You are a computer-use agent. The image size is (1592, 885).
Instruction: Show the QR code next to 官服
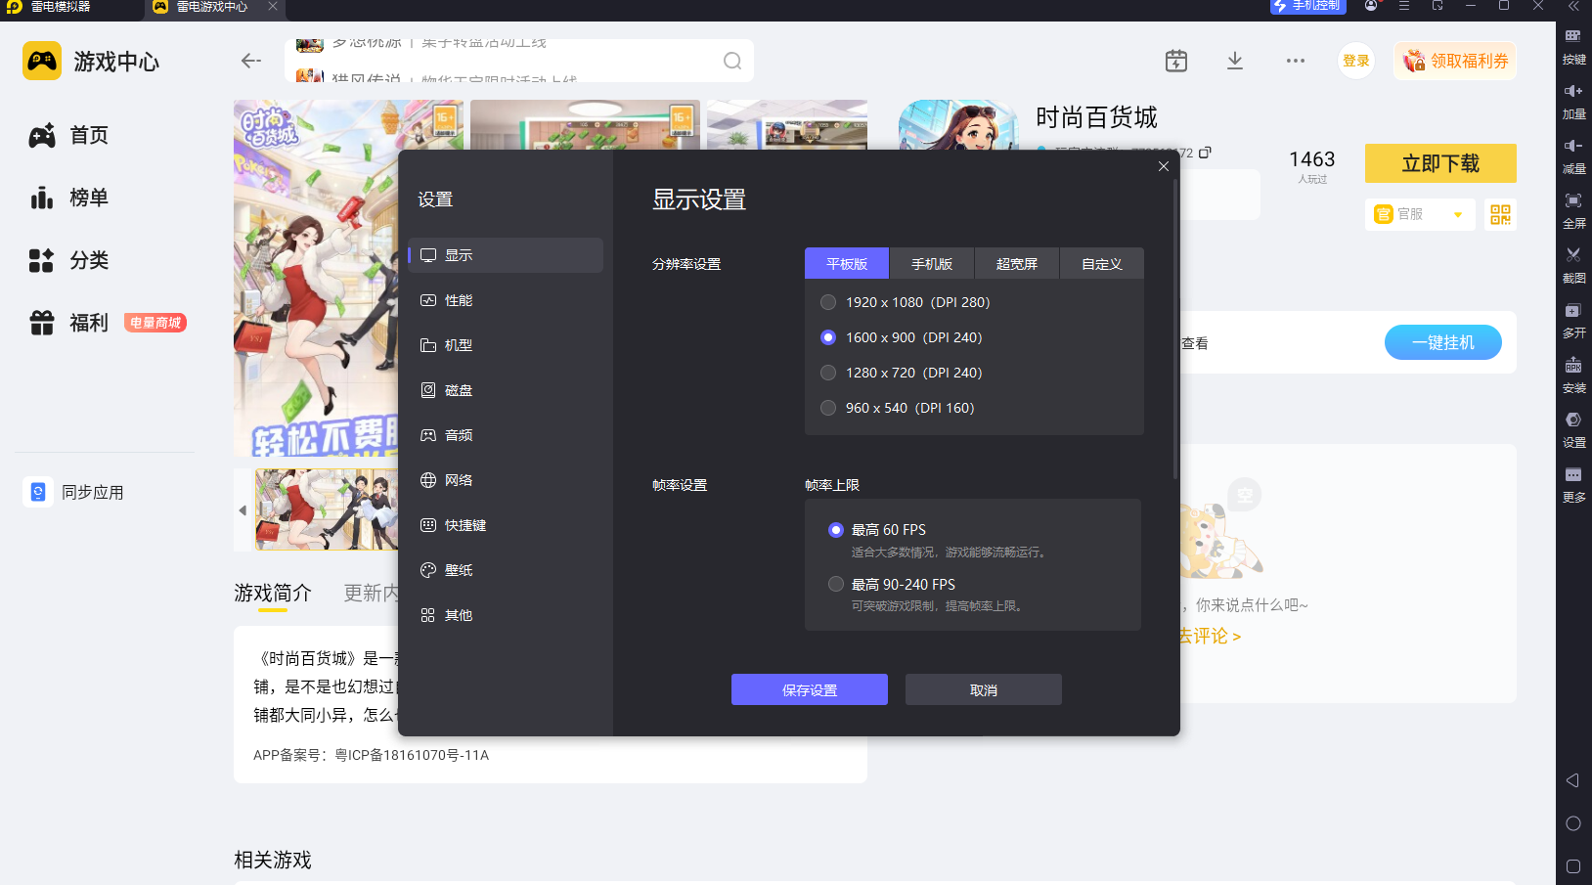1501,214
